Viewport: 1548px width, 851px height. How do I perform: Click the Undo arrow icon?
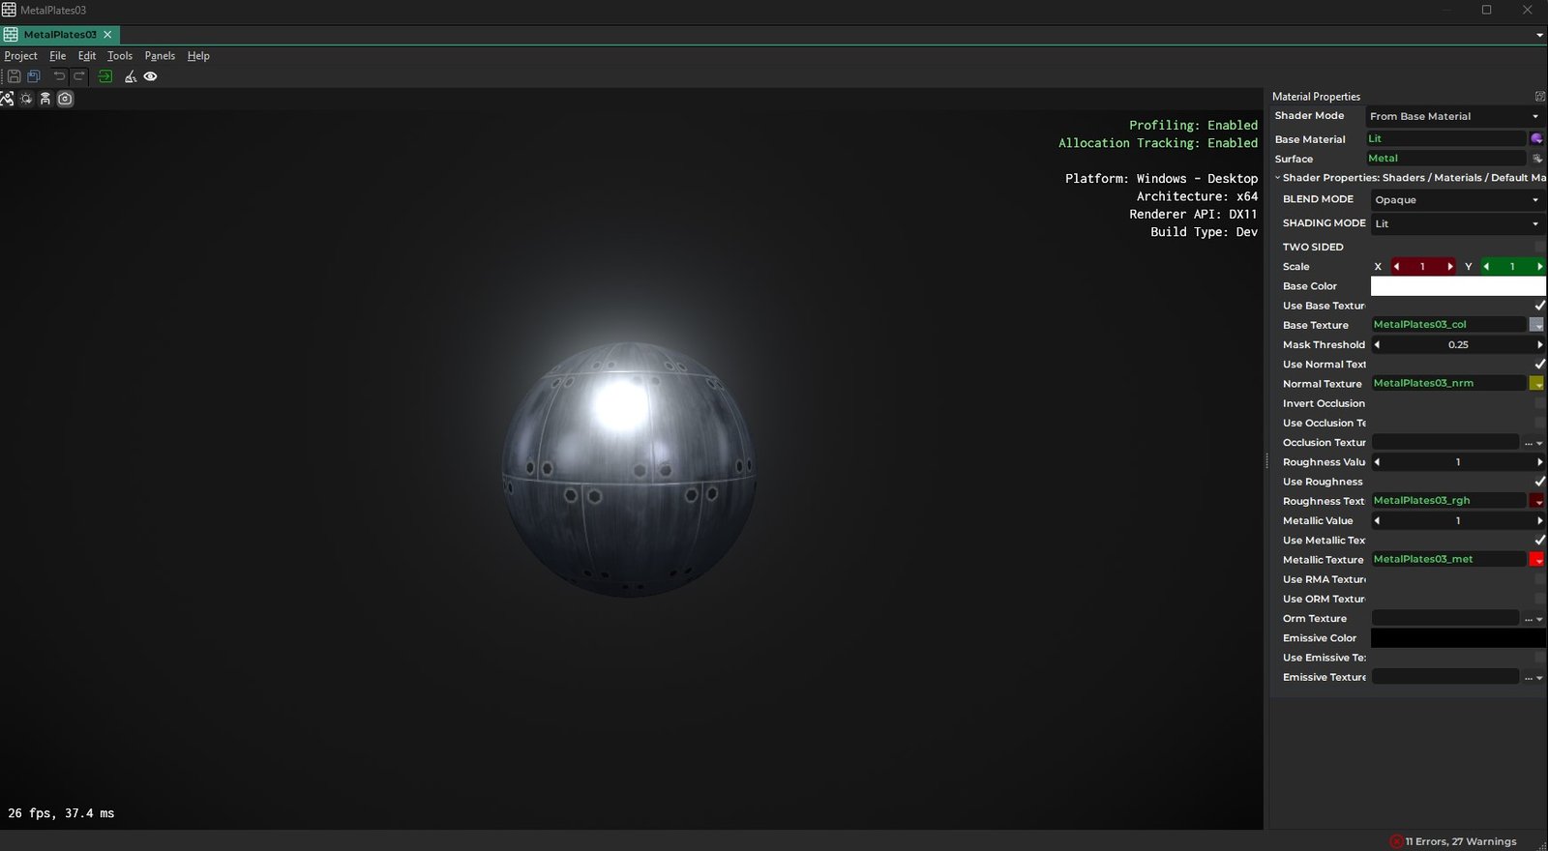(59, 76)
